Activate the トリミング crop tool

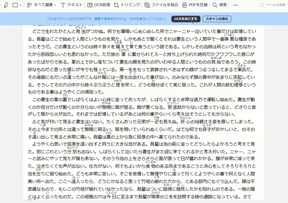127,5
